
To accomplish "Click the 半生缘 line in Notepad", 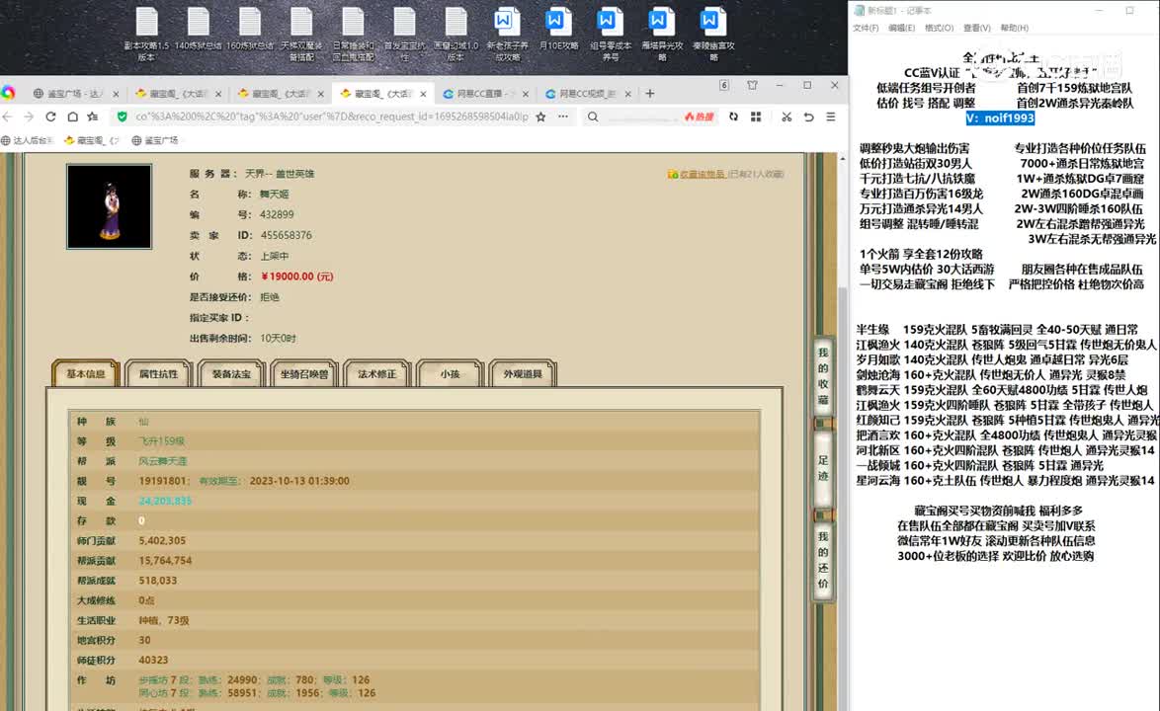I will [997, 330].
